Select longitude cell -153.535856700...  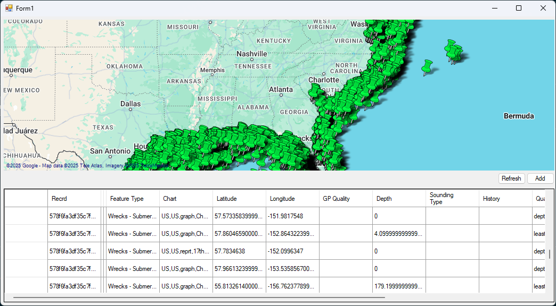pos(292,269)
